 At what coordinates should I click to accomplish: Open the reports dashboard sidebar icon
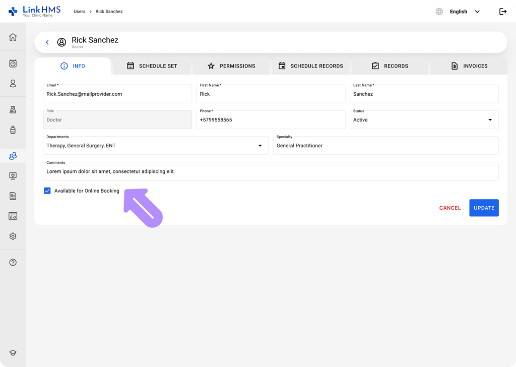tap(13, 216)
